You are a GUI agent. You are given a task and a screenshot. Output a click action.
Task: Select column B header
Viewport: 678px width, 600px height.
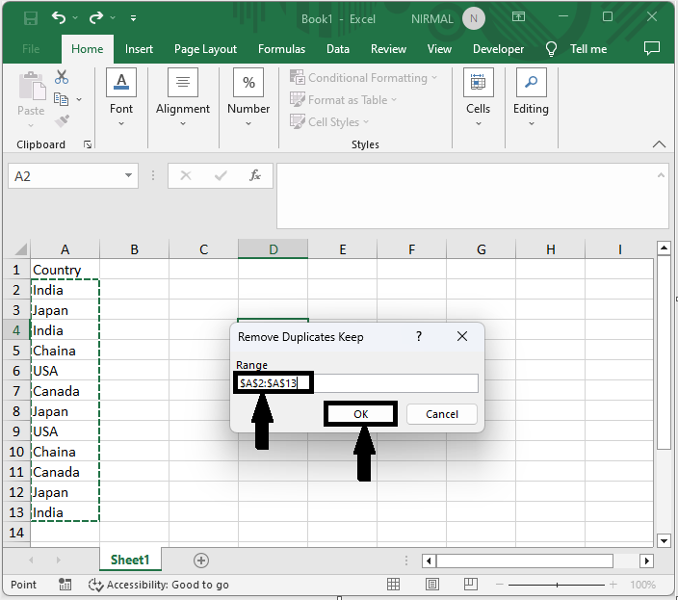pyautogui.click(x=135, y=249)
